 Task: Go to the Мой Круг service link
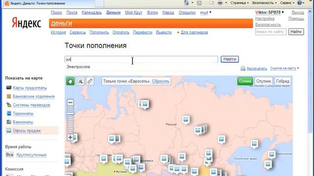click(x=133, y=12)
